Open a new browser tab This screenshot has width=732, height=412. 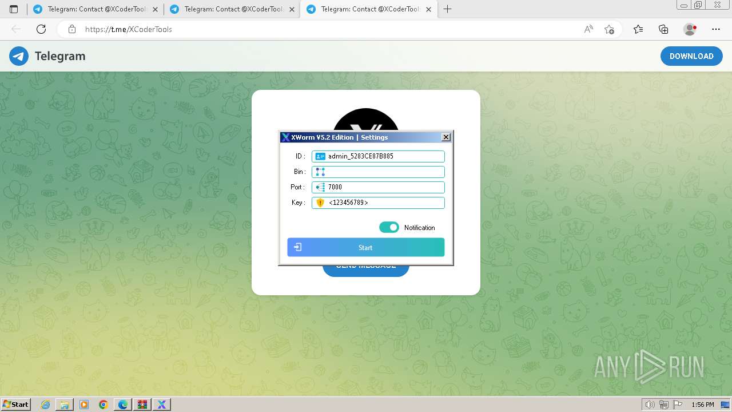point(448,9)
